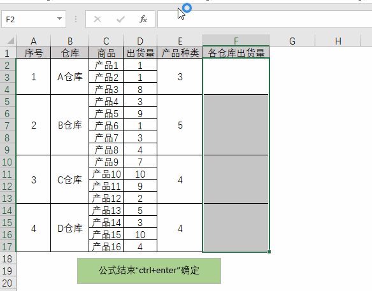Click the green ctrl+enter note text box
372x291 pixels.
149,271
